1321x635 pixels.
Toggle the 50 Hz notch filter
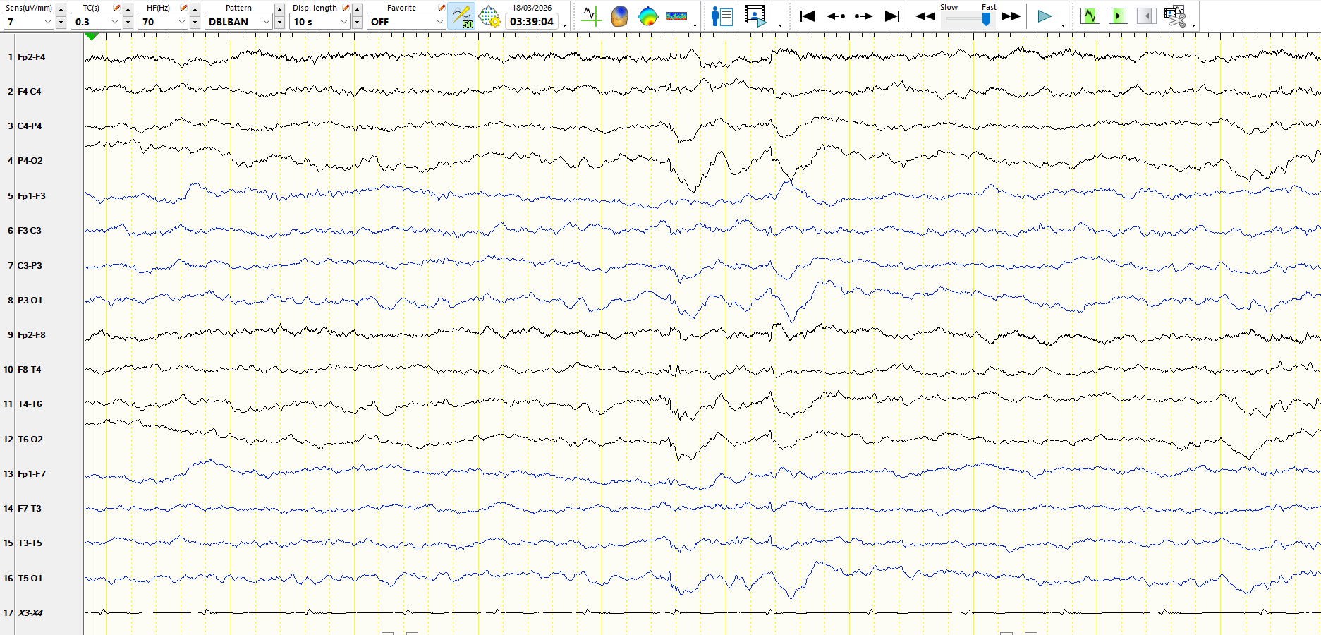[462, 16]
